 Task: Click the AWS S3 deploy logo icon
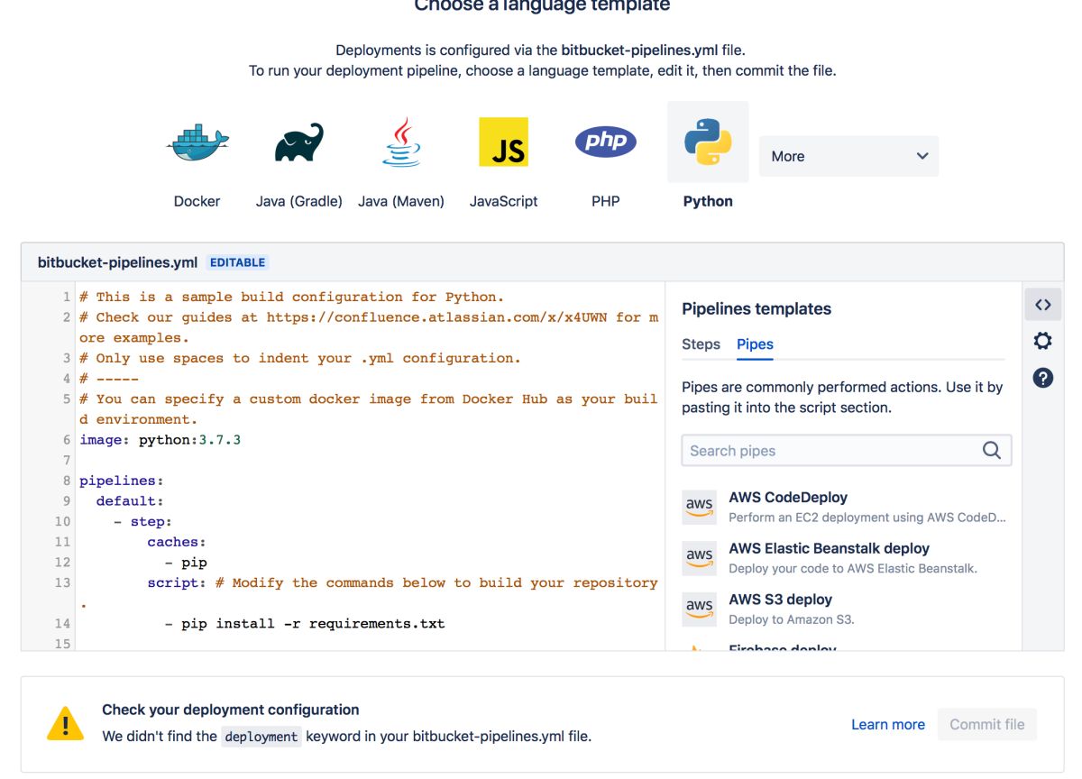coord(700,609)
